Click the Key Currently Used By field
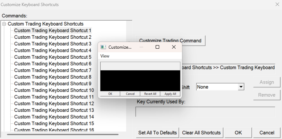Image resolution: width=282 pixels, height=139 pixels. coord(205,112)
